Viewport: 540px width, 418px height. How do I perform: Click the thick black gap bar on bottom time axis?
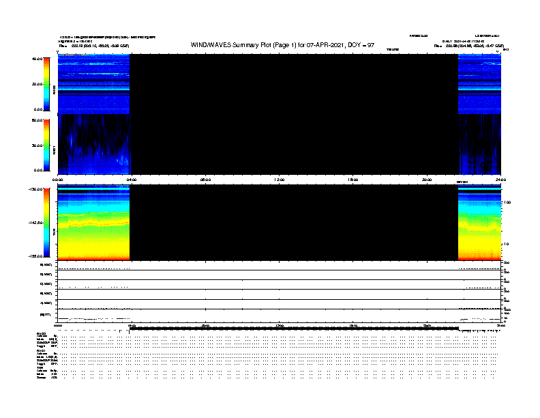(x=294, y=329)
